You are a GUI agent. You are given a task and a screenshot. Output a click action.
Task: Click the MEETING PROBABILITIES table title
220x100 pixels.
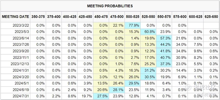[x=110, y=6]
